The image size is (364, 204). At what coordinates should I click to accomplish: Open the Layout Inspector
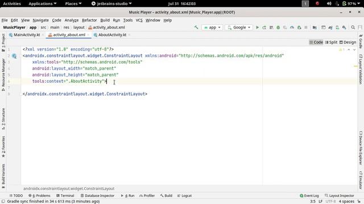[340, 195]
